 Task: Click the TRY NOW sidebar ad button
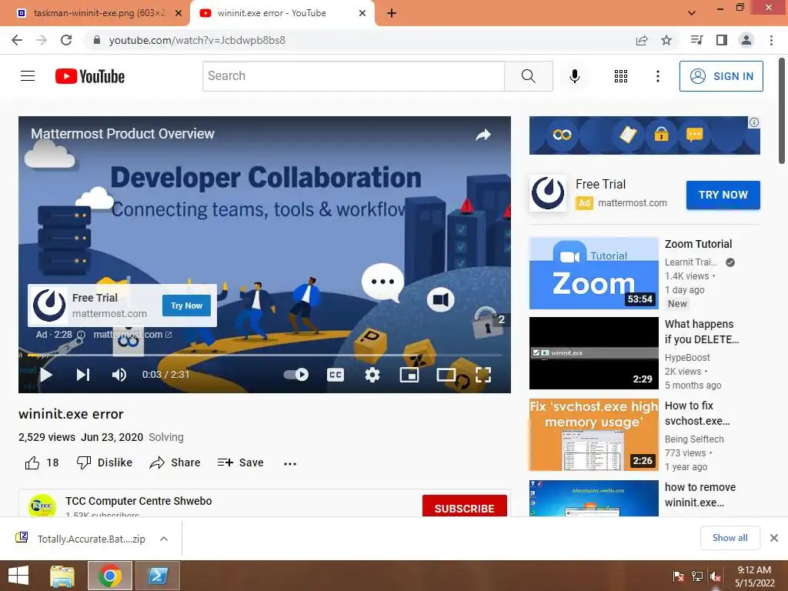(723, 195)
